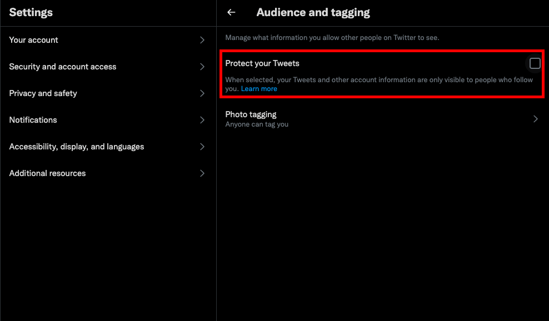Click the chevron next to Additional resources
Viewport: 549px width, 321px height.
coord(202,173)
